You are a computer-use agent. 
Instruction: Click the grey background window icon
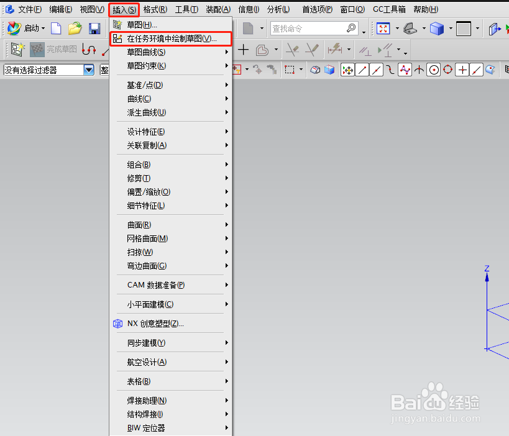click(463, 29)
